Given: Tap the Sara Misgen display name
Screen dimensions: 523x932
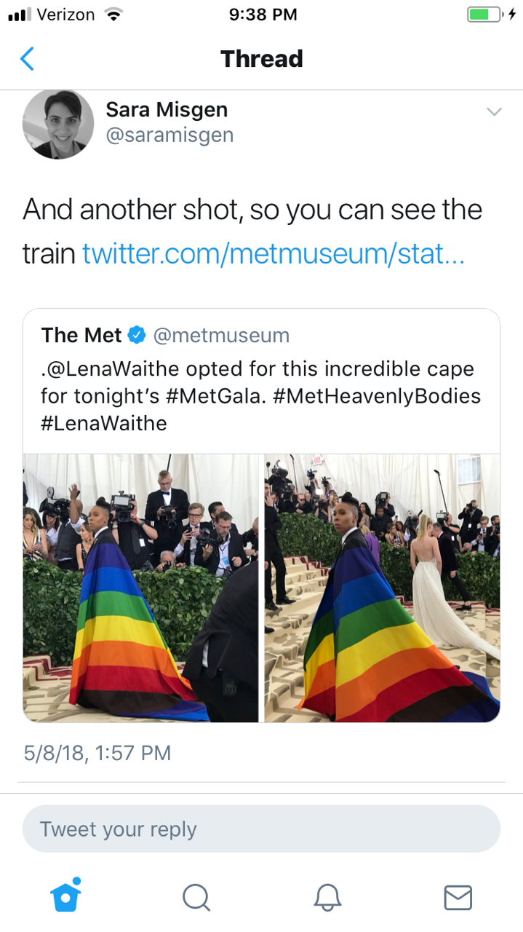Looking at the screenshot, I should coord(167,110).
